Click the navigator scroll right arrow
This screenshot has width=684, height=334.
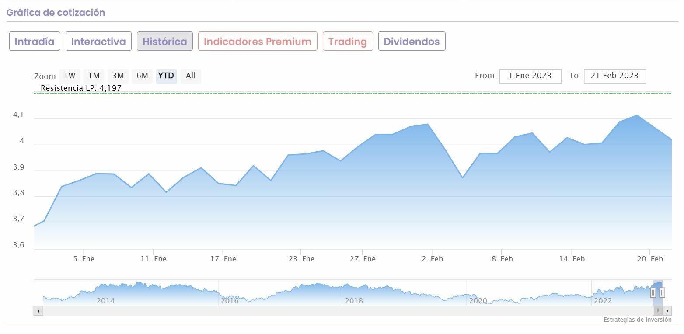(667, 311)
